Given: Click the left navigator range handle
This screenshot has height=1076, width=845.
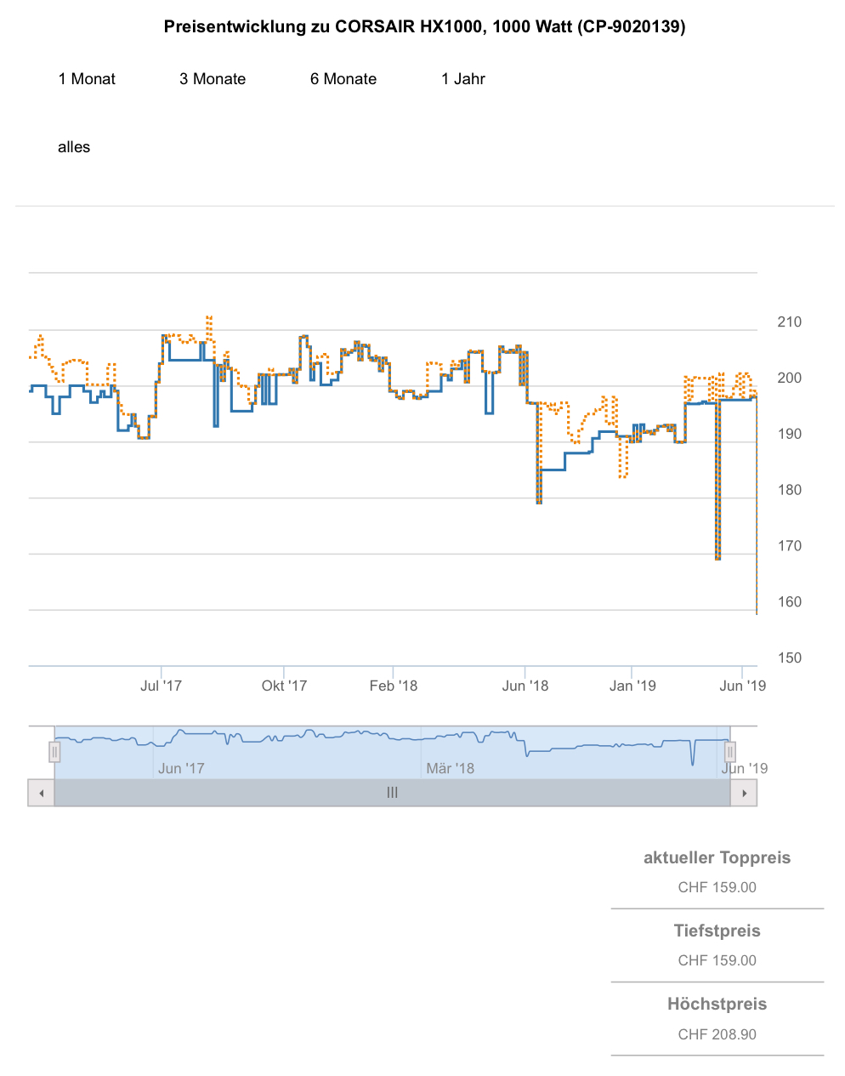Looking at the screenshot, I should pyautogui.click(x=54, y=752).
